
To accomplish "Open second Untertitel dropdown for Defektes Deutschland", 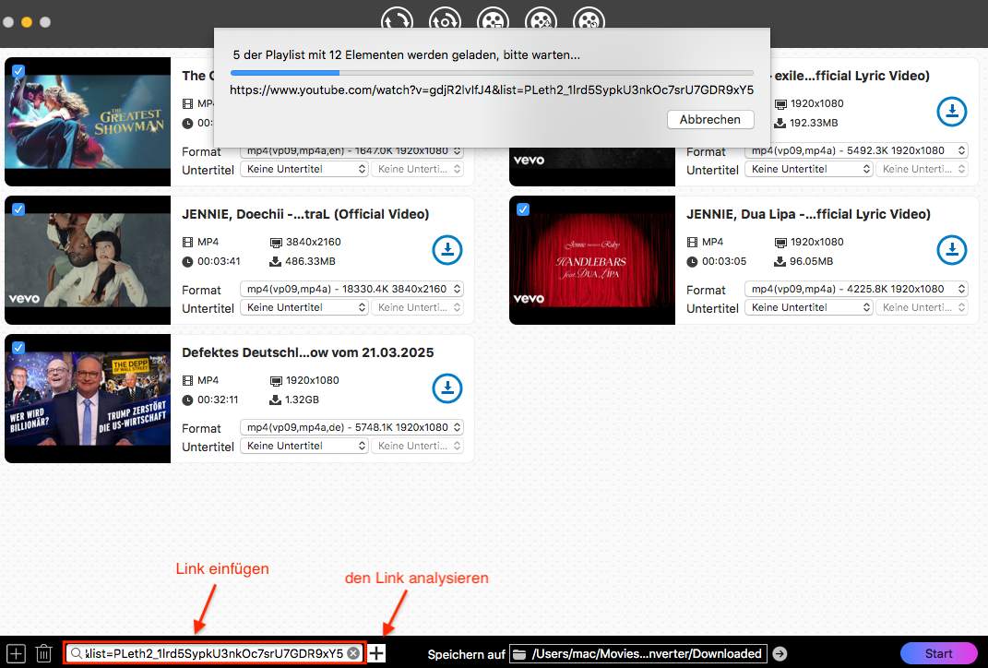I will 418,446.
